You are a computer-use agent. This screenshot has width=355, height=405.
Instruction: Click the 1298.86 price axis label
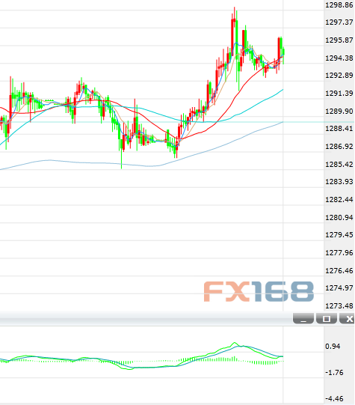click(339, 5)
